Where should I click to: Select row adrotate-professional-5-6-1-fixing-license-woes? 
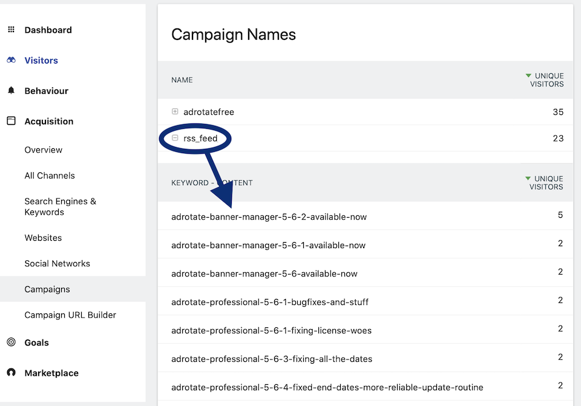[x=366, y=329]
